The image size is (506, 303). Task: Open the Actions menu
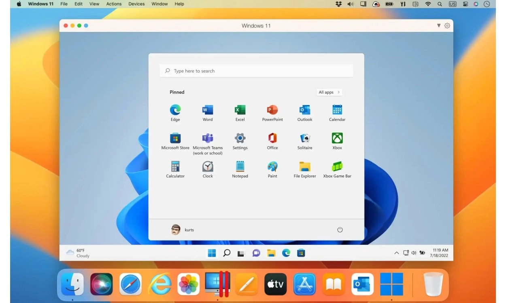[114, 4]
